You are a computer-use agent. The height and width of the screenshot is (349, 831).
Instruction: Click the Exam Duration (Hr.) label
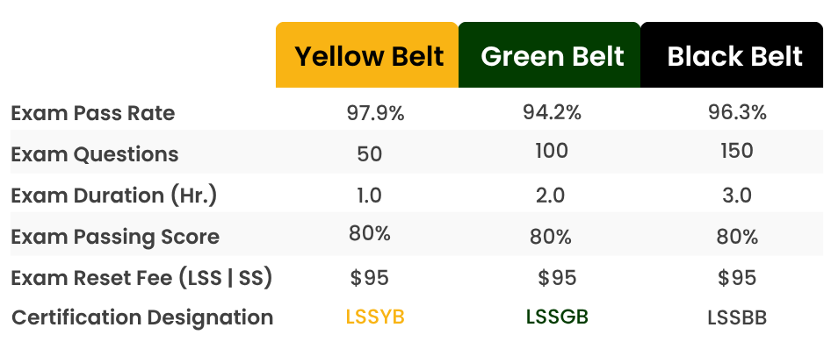(x=114, y=196)
